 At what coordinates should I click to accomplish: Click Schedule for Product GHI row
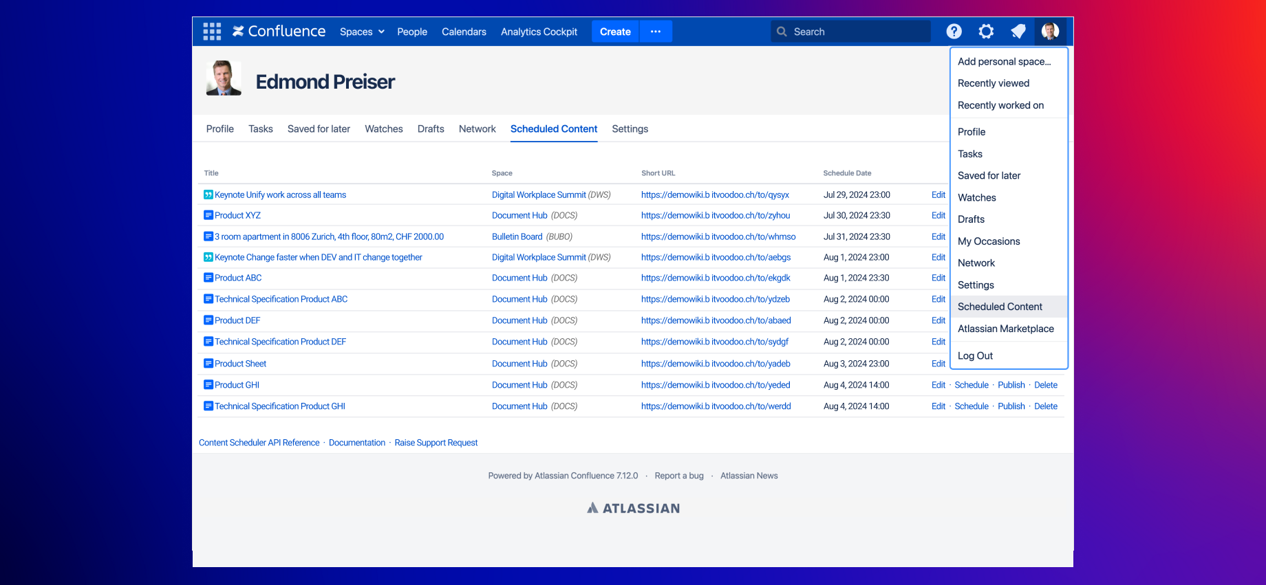point(972,385)
